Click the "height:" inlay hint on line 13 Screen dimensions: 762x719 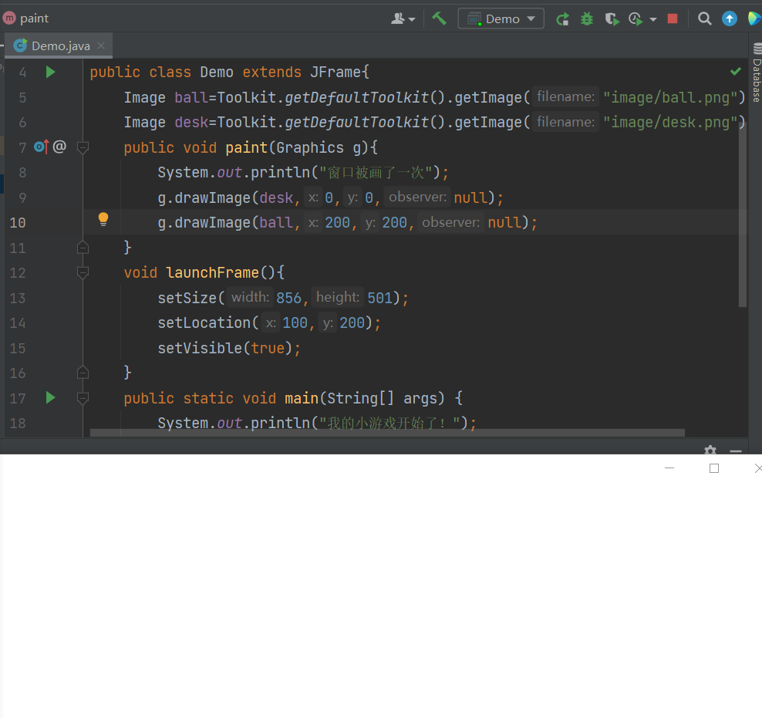(x=338, y=297)
